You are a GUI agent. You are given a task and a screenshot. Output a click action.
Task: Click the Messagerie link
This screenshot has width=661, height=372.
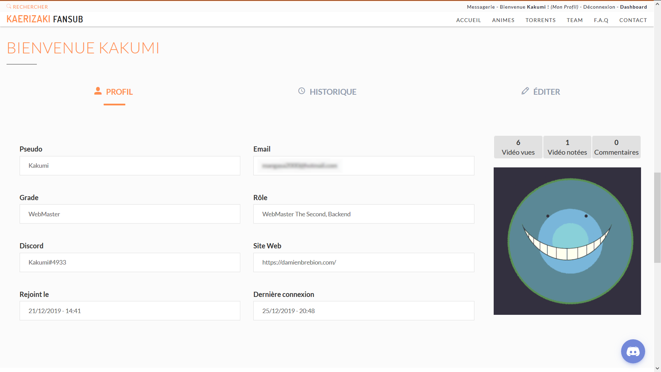click(x=481, y=7)
